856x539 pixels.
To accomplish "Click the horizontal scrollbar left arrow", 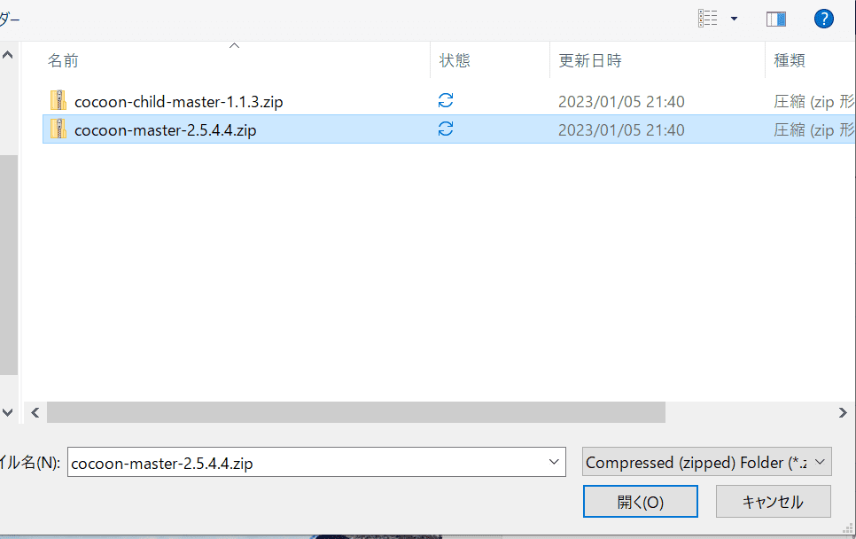I will (35, 413).
